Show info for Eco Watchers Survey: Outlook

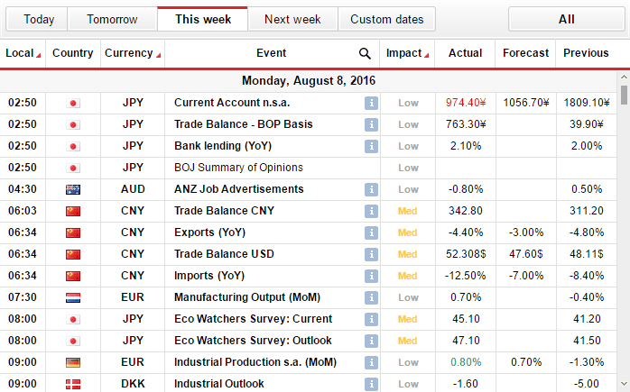[370, 341]
